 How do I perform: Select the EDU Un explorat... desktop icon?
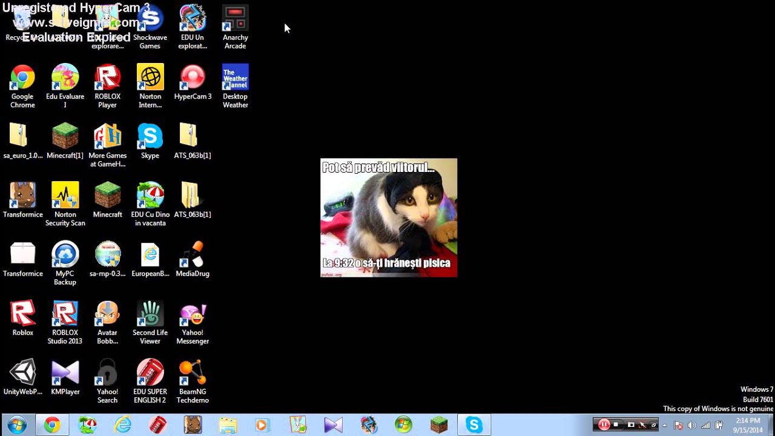193,27
